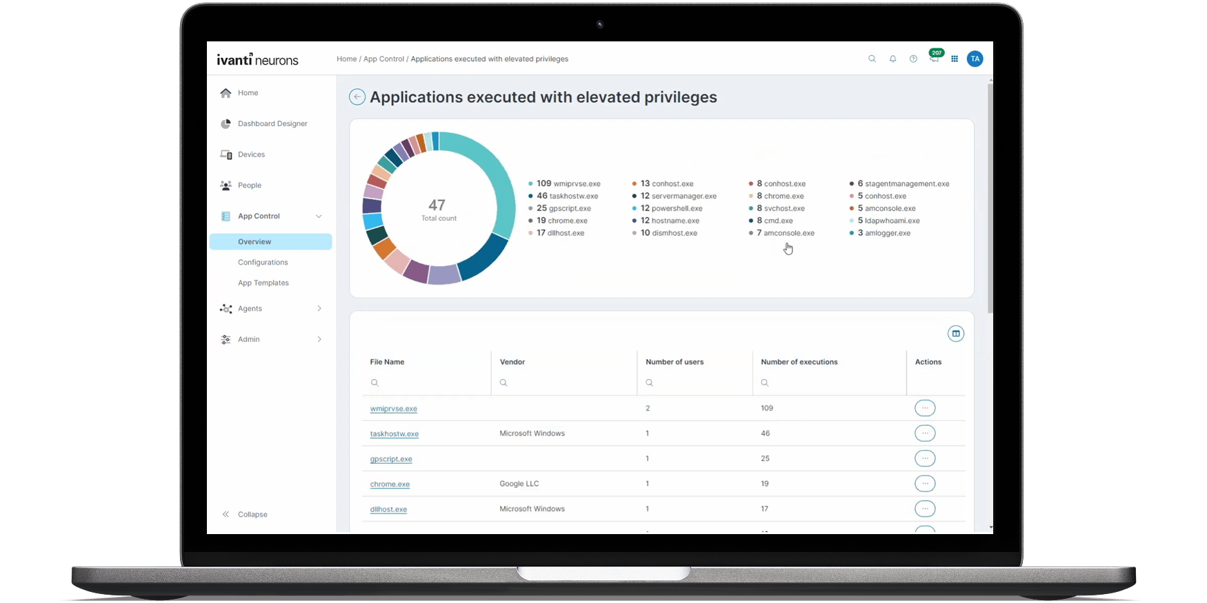Open the TA user avatar menu

(975, 59)
